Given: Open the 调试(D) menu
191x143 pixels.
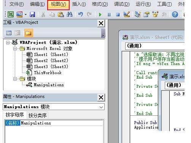Looking at the screenshot, I should [122, 4].
